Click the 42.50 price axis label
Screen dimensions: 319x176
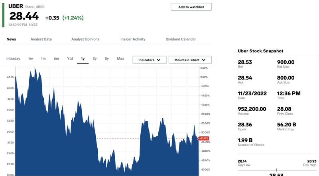[x=10, y=77]
